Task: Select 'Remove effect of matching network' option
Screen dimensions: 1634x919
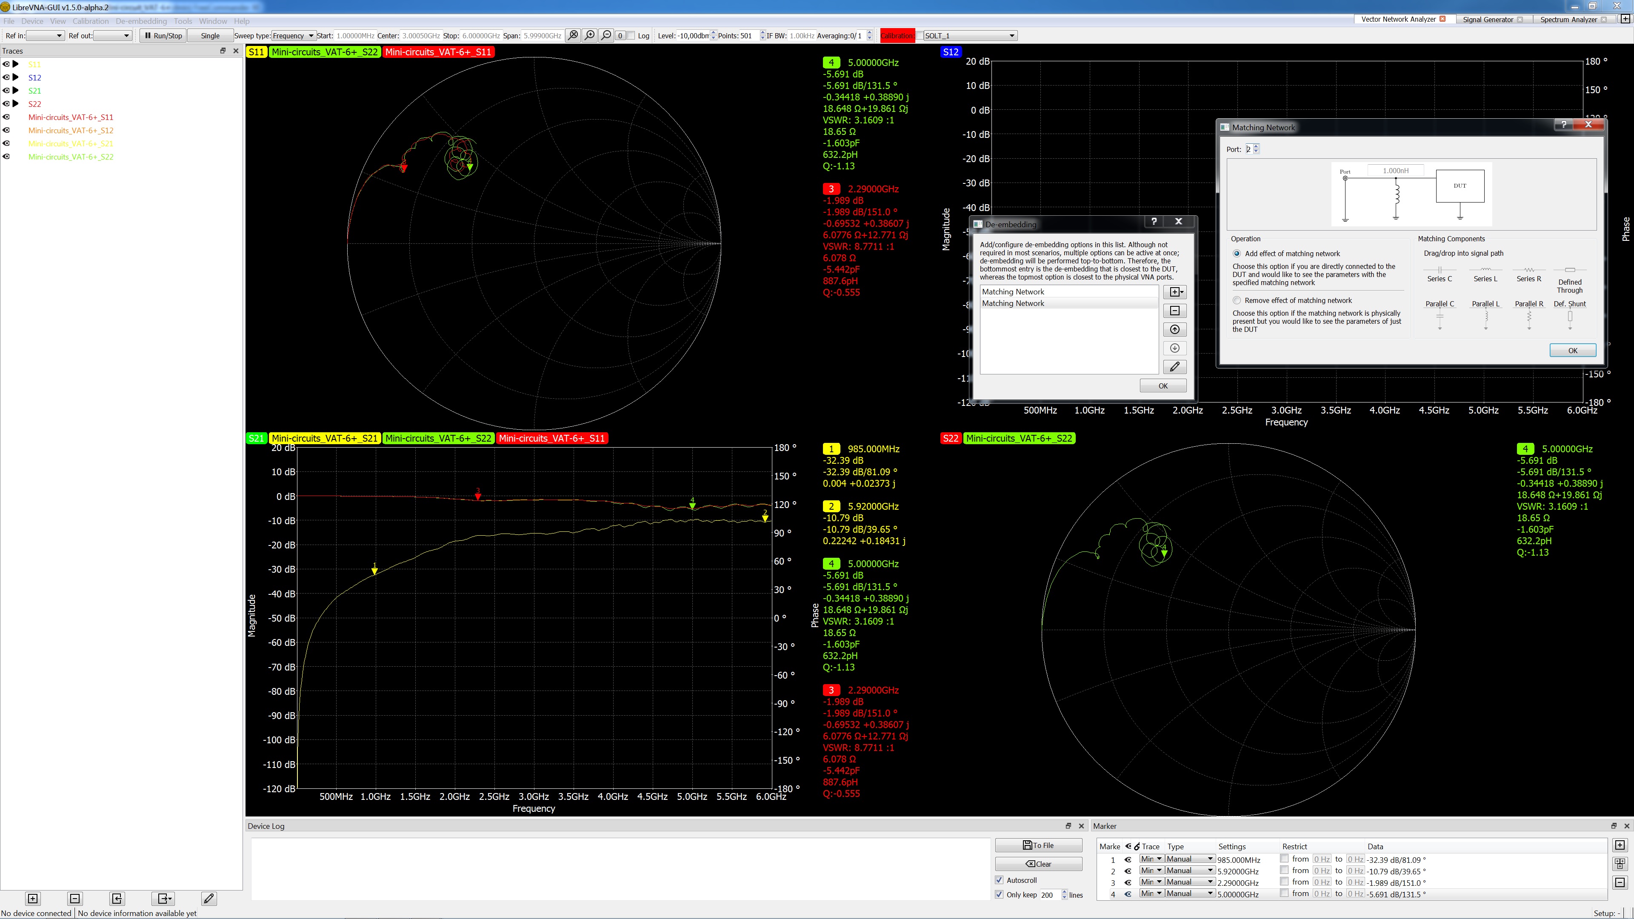Action: tap(1237, 301)
